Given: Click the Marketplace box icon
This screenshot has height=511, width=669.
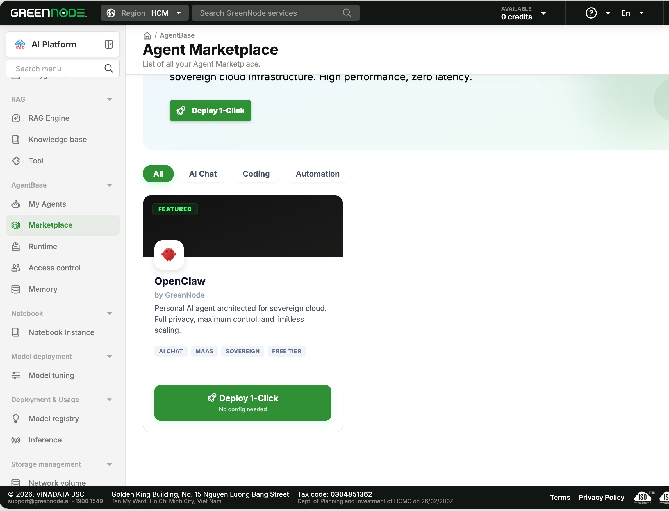Looking at the screenshot, I should pyautogui.click(x=16, y=225).
